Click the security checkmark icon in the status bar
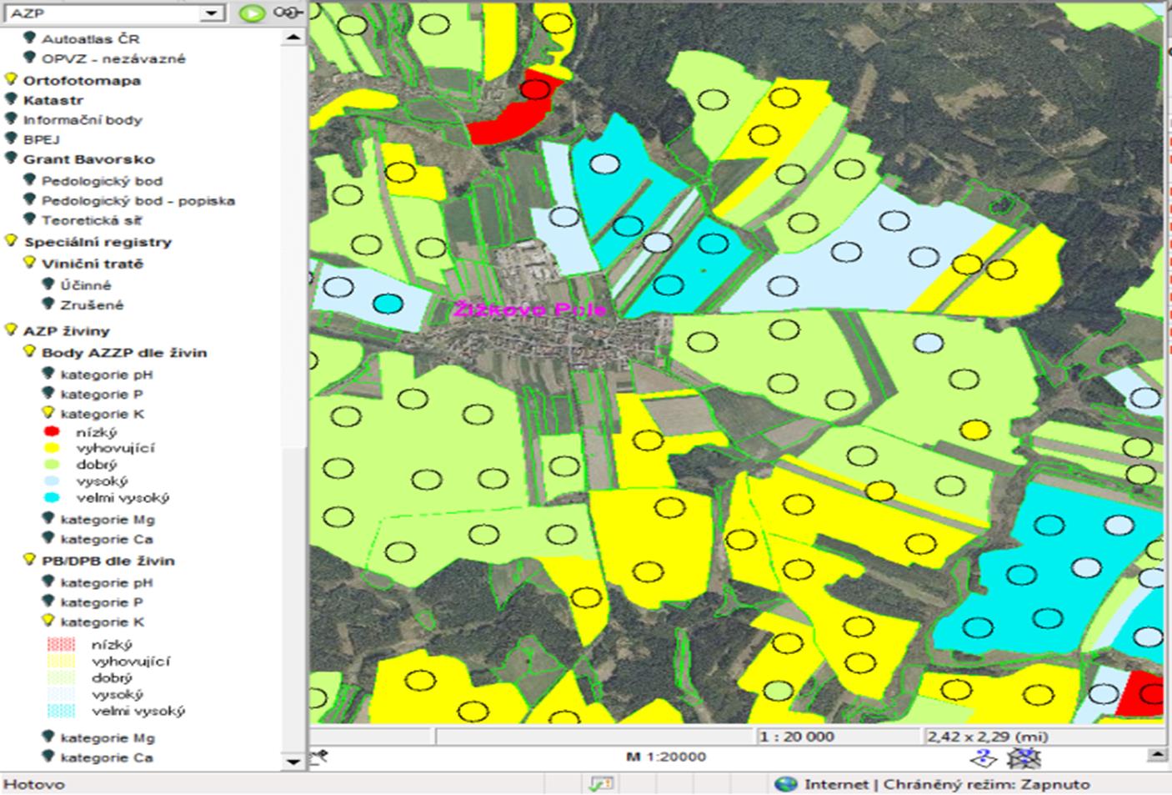The height and width of the screenshot is (795, 1172). point(601,784)
